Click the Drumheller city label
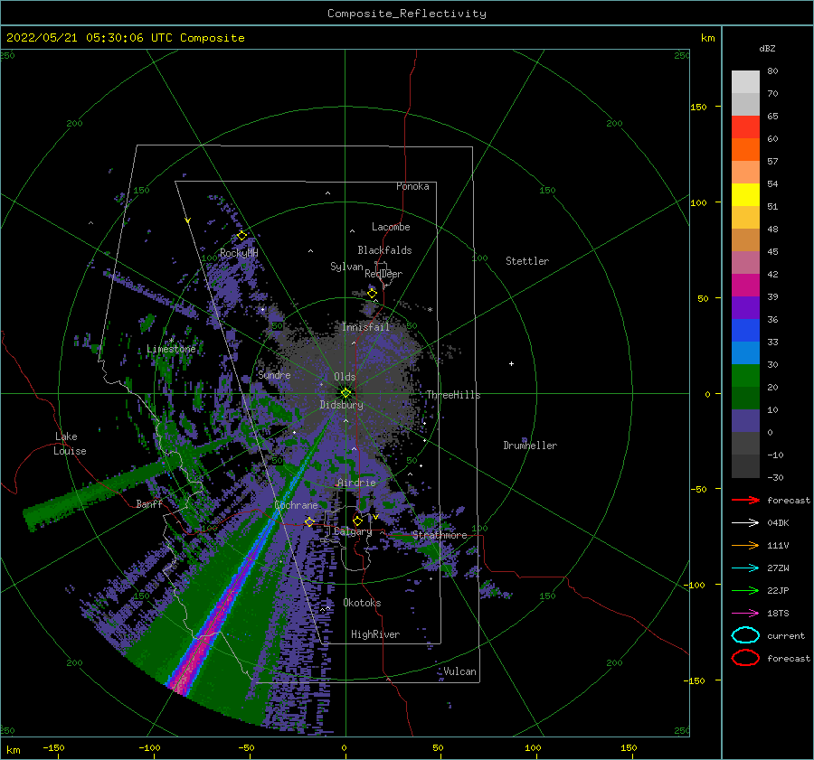The height and width of the screenshot is (760, 814). click(x=530, y=446)
